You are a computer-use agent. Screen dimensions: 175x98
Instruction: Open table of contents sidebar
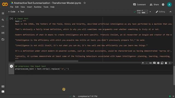(3, 13)
